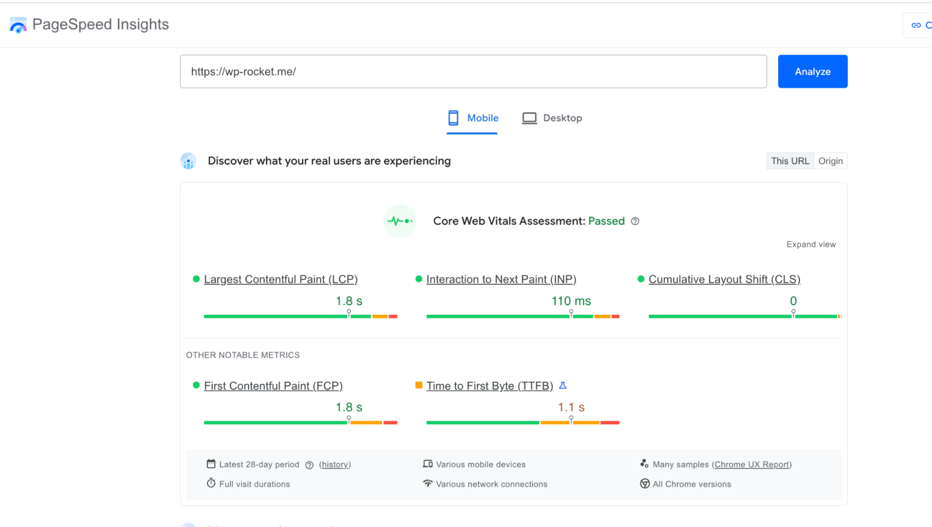Click the 'Various mobile devices' text
The height and width of the screenshot is (527, 932).
click(481, 465)
